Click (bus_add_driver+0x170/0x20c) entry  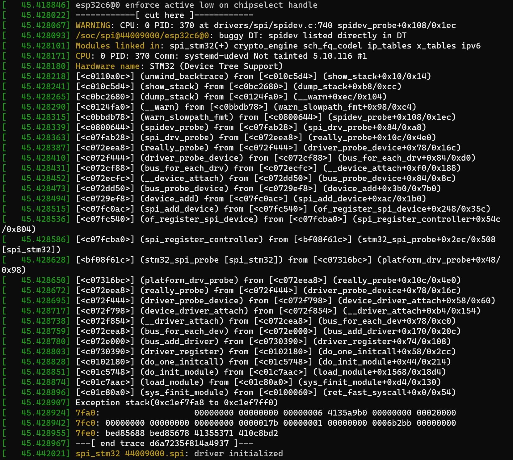[392, 331]
